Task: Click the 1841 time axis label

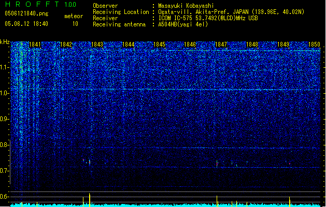Action: [x=35, y=44]
